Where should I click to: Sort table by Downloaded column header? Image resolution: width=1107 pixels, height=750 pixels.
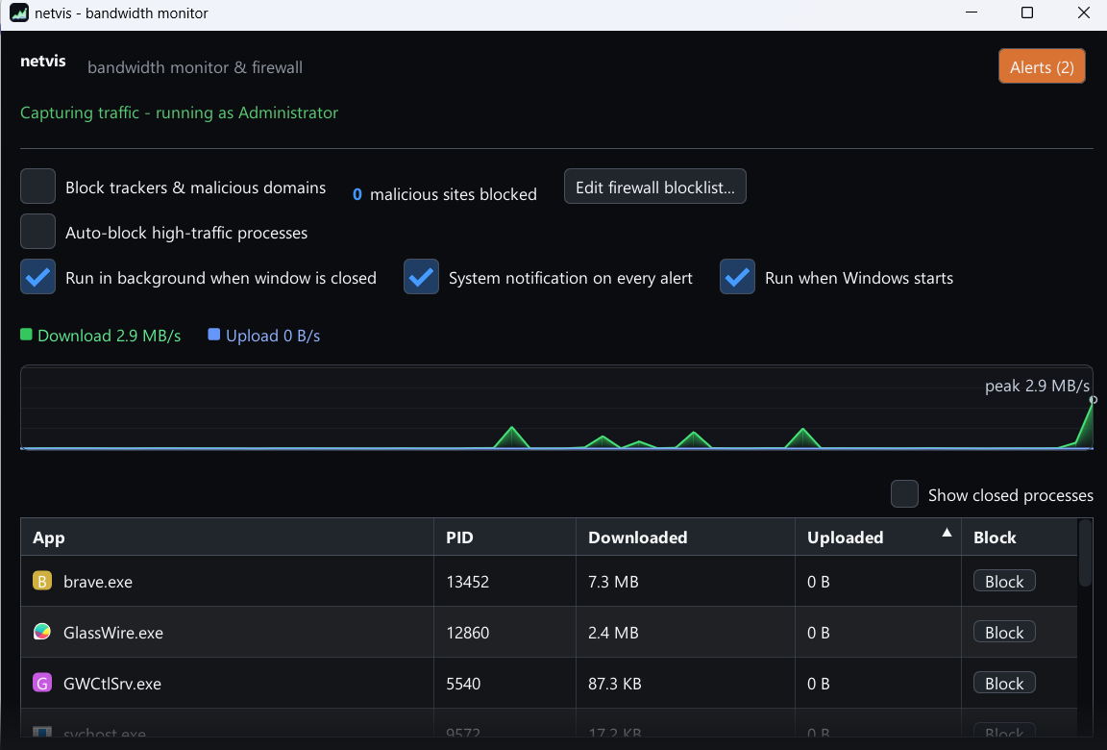click(x=685, y=537)
